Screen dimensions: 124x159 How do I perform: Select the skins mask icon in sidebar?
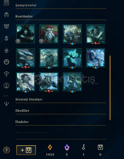coord(6,26)
